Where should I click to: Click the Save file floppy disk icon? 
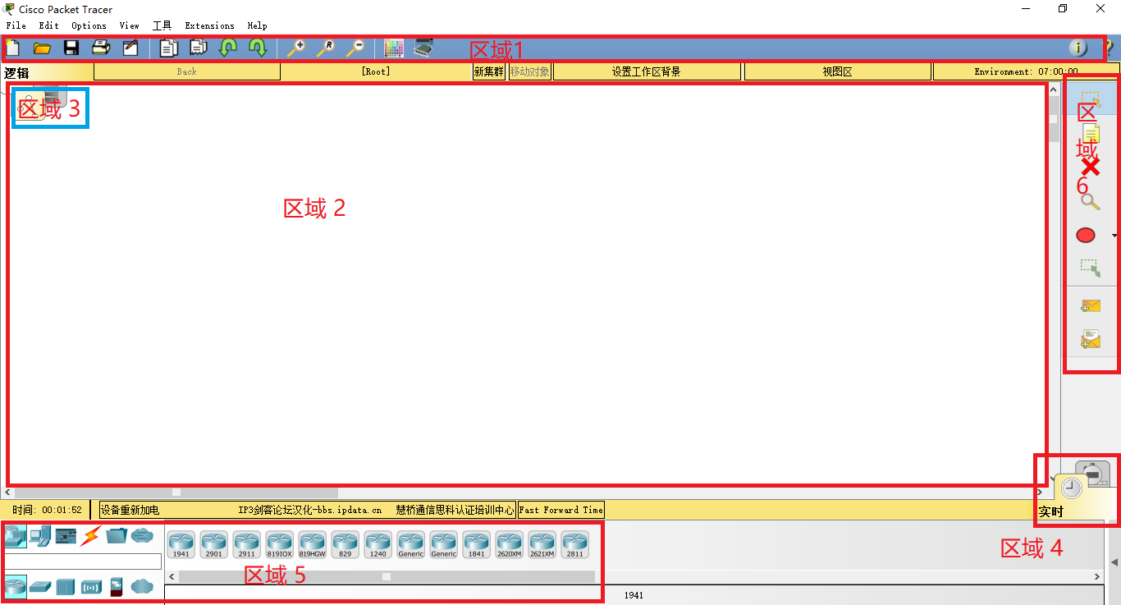[x=71, y=48]
